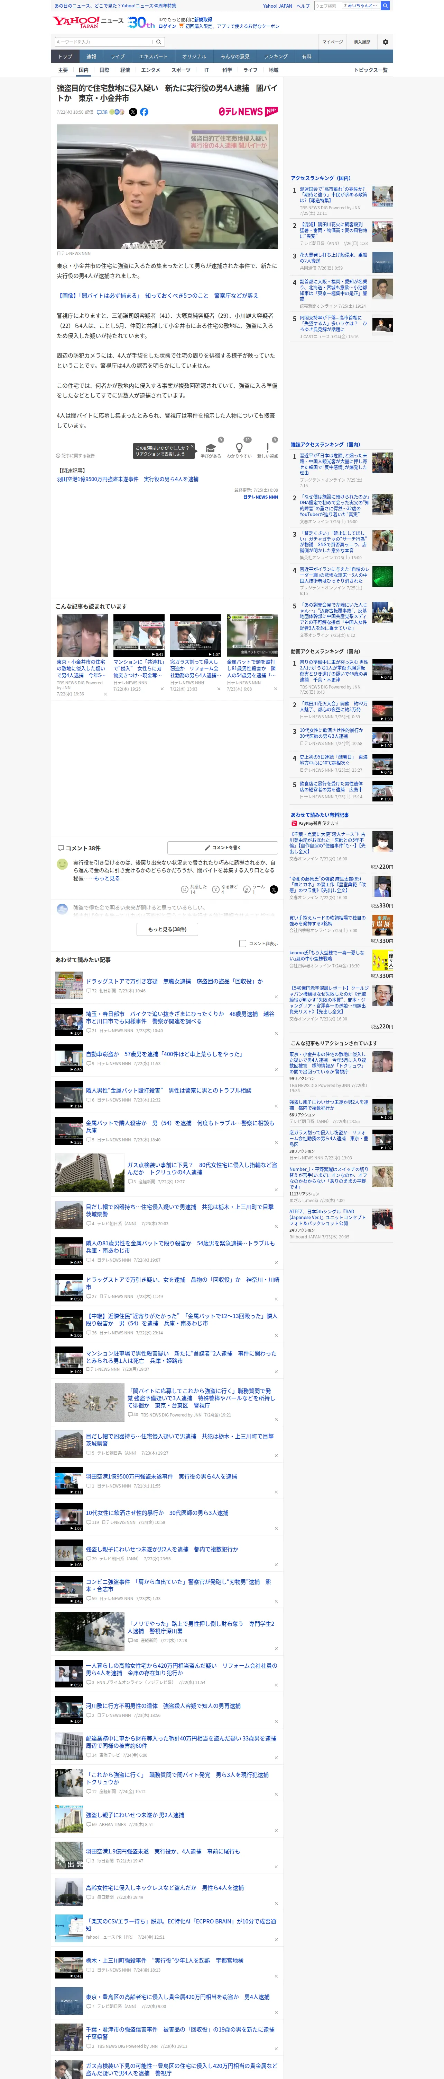Select the 国際 category tab
The height and width of the screenshot is (2079, 444).
[x=104, y=70]
